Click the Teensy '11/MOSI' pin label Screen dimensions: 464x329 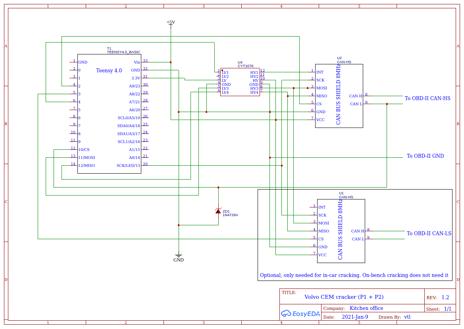[x=87, y=158]
